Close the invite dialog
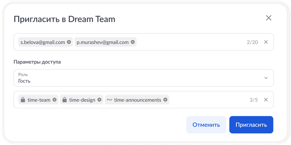Viewport: 291px width, 145px height. [x=269, y=18]
